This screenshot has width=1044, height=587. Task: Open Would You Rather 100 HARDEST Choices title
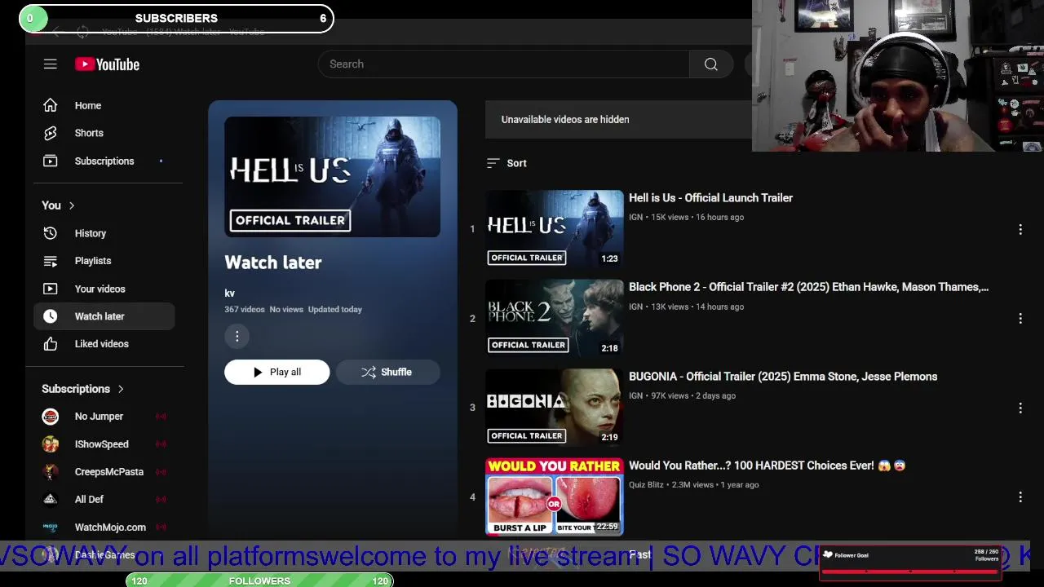[767, 466]
